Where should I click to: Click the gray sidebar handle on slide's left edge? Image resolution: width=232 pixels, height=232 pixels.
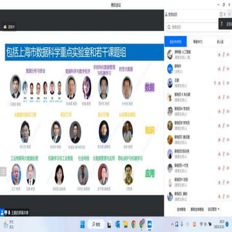coord(3,171)
